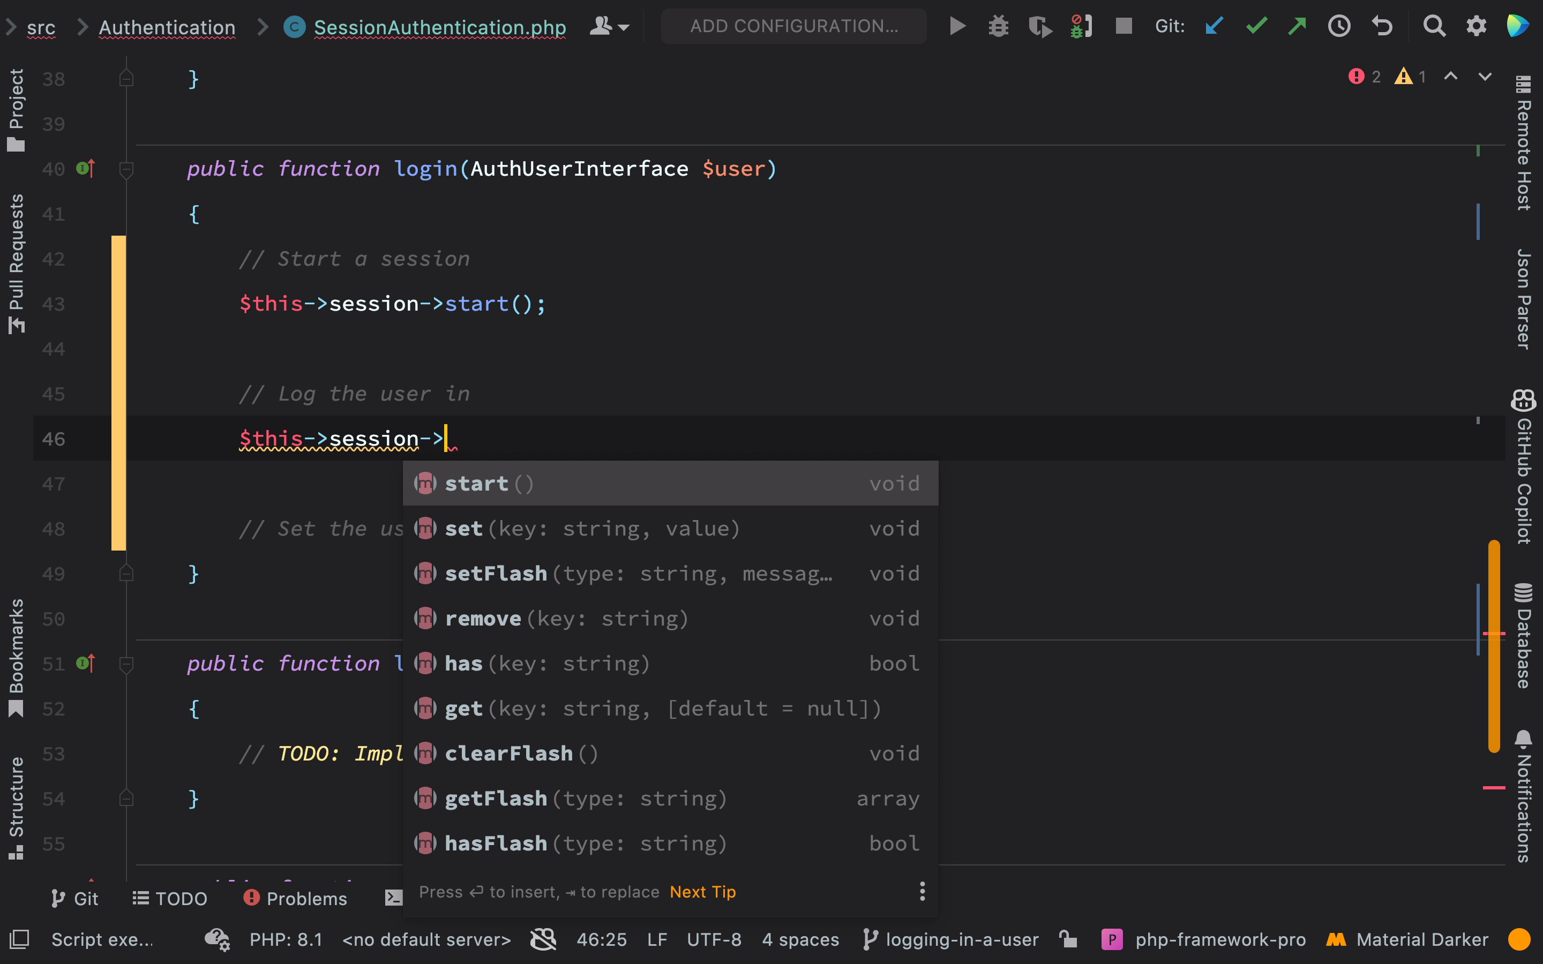Click the Run with Coverage shield icon
The width and height of the screenshot is (1543, 964).
click(1040, 26)
